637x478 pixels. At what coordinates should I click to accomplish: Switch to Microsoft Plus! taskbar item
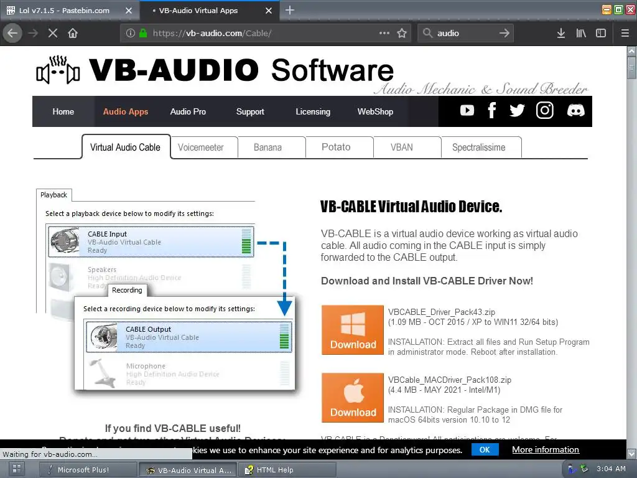tap(87, 469)
